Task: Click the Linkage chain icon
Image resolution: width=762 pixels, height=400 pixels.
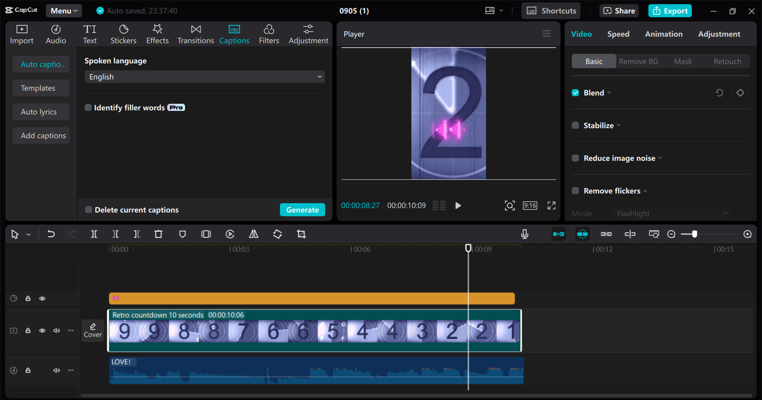Action: 606,234
